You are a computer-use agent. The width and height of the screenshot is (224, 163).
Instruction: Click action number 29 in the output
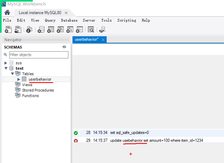click(88, 140)
